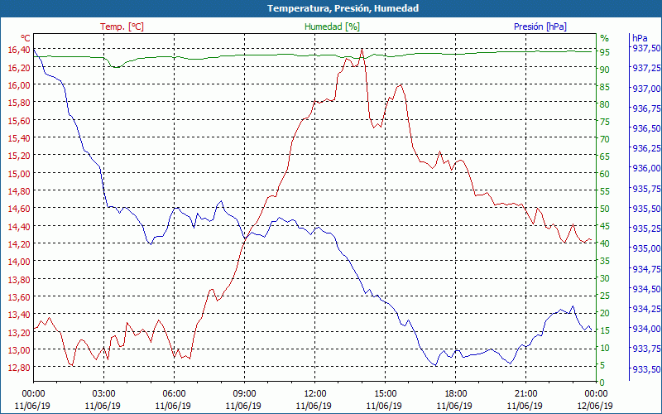Click the green humidity dip after 03:00
This screenshot has height=414, width=662.
(x=115, y=67)
